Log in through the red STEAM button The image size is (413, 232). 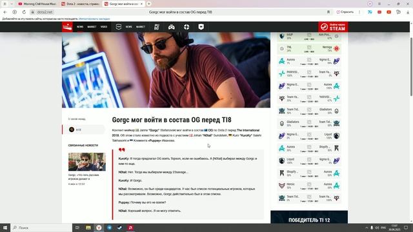point(333,27)
